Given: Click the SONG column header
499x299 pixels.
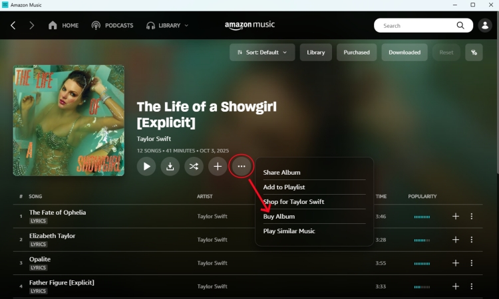Looking at the screenshot, I should click(x=35, y=197).
